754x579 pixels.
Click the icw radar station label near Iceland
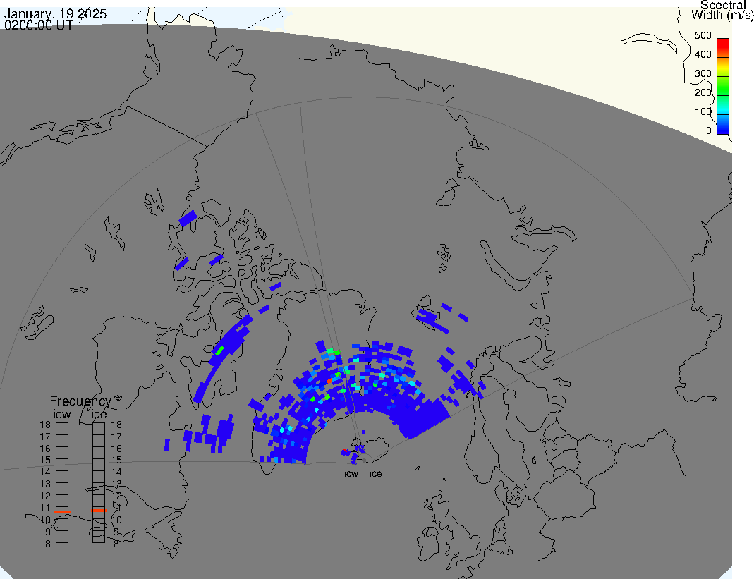point(351,474)
